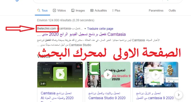
Task: Open the Plus menu
Action: (116, 10)
